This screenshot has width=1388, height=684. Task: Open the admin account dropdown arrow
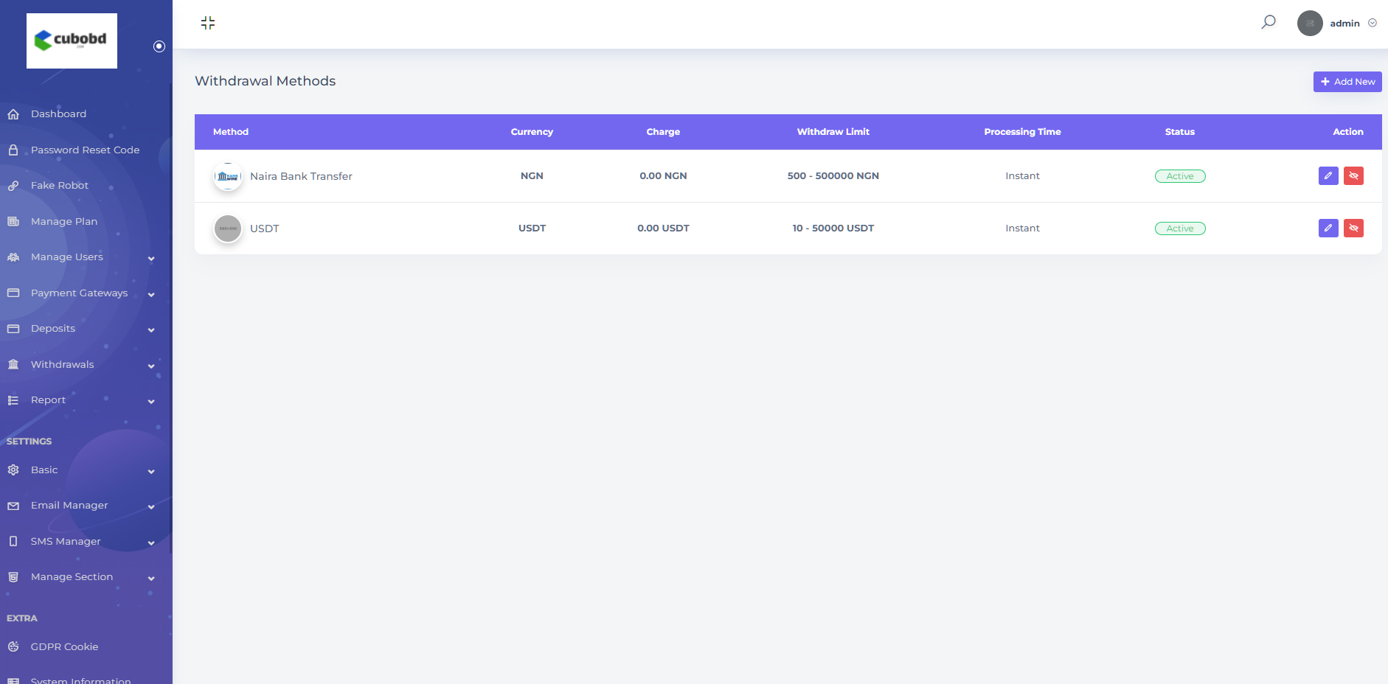coord(1373,23)
